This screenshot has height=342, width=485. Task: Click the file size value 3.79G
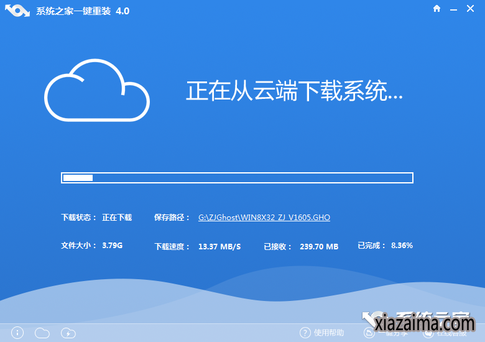tap(113, 246)
